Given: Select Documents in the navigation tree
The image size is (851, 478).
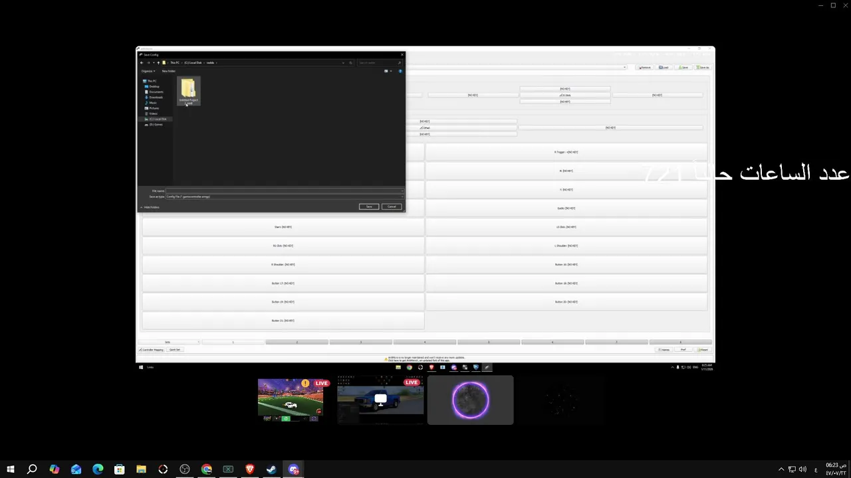Looking at the screenshot, I should click(156, 92).
